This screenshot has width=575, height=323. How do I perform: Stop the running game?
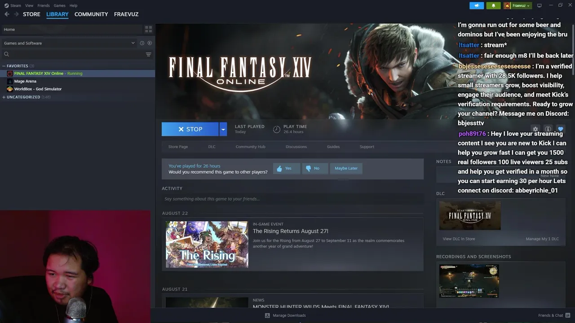pyautogui.click(x=190, y=129)
